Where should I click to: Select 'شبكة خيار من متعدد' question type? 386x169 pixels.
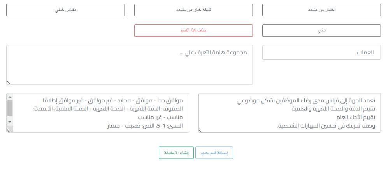[x=193, y=10]
